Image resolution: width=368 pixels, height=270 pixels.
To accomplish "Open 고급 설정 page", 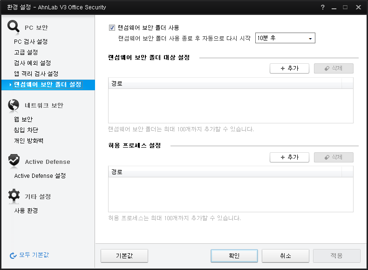I will tap(26, 52).
